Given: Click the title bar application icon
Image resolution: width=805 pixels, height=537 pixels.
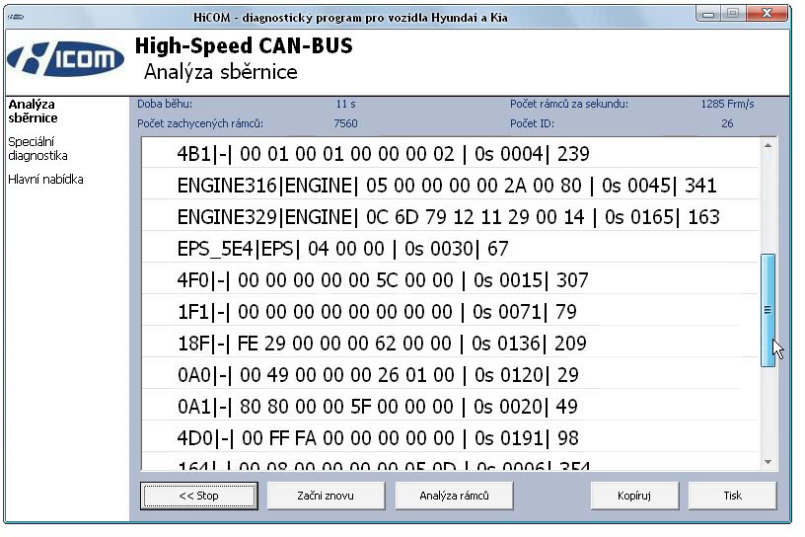Looking at the screenshot, I should (x=16, y=17).
